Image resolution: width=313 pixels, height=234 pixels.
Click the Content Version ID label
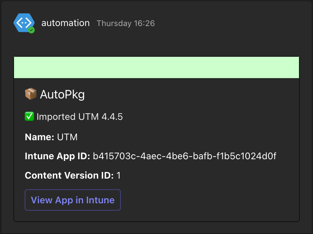tap(69, 175)
